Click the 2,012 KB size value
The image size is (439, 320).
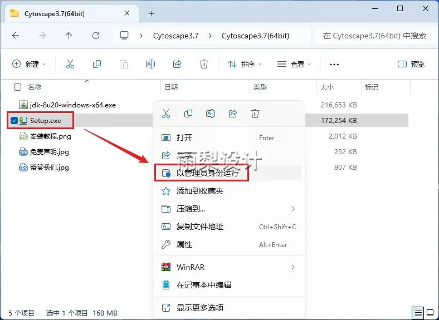pos(343,136)
